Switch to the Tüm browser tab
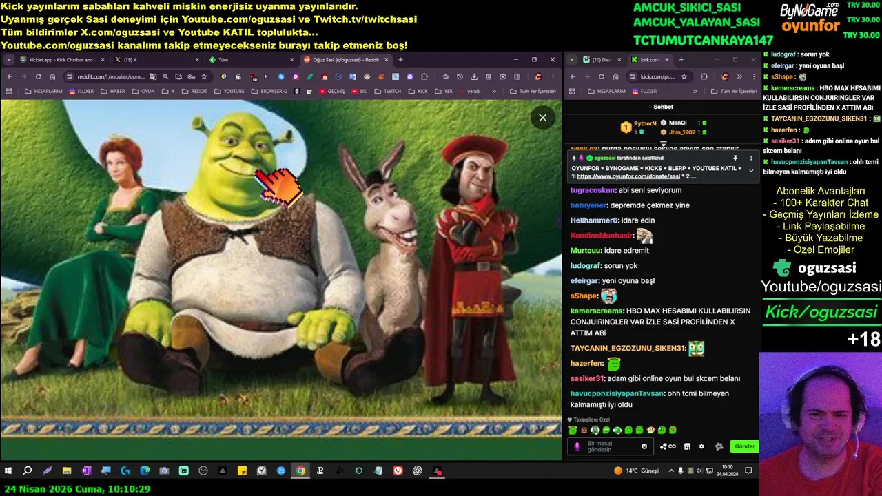This screenshot has height=496, width=882. pos(250,60)
